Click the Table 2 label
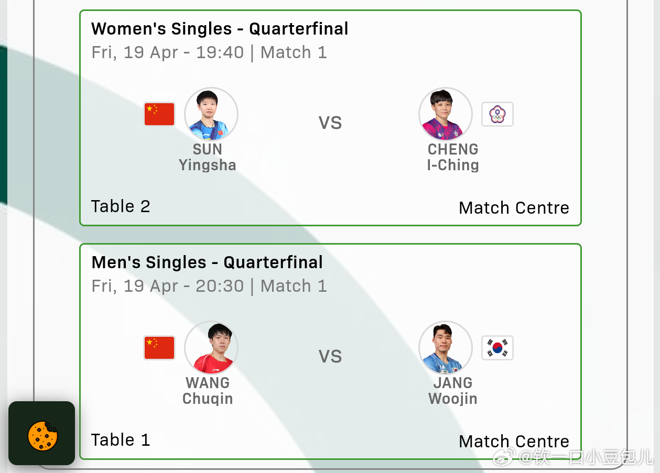 [121, 206]
